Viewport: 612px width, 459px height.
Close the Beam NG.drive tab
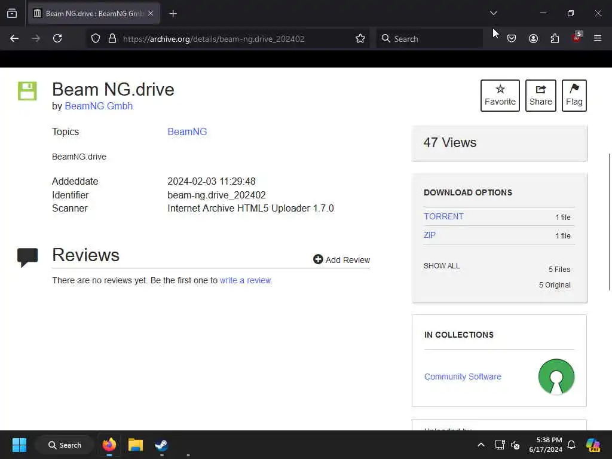151,13
